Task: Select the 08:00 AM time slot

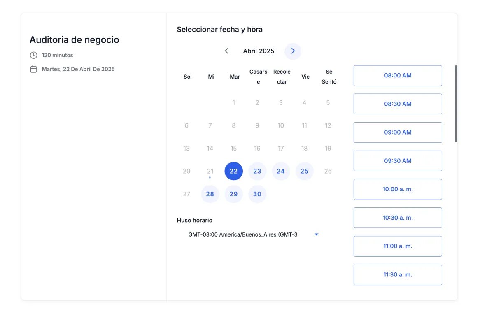Action: coord(398,76)
